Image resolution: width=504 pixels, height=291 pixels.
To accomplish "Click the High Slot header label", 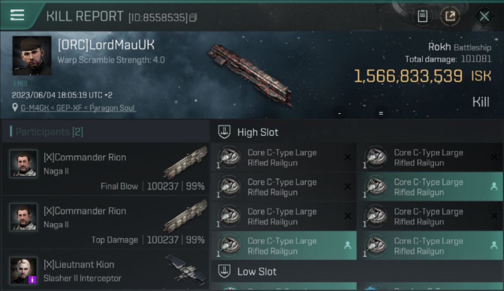I will pyautogui.click(x=258, y=132).
